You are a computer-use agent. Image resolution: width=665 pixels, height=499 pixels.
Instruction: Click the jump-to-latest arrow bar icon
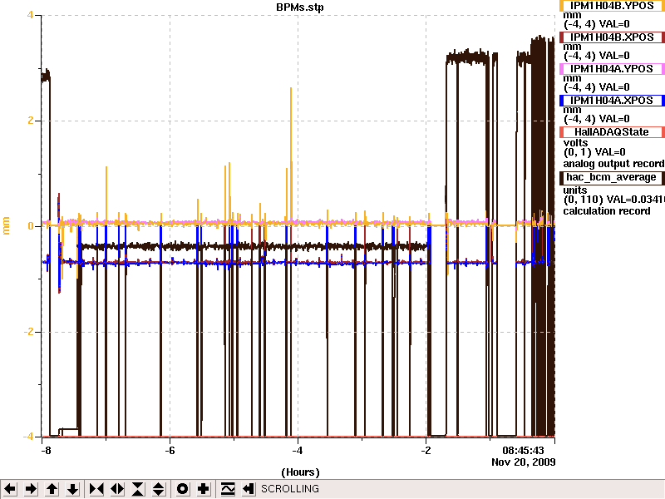click(x=249, y=489)
